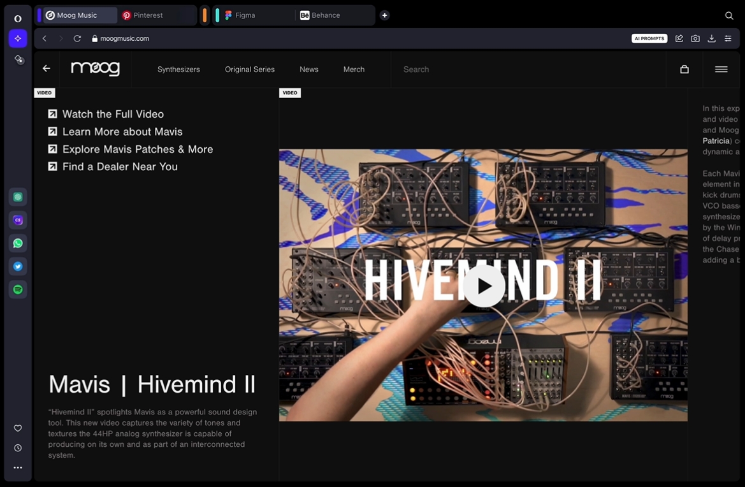Viewport: 745px width, 487px height.
Task: Click the arrow icon beside Learn More about Mavis
Action: coord(53,131)
